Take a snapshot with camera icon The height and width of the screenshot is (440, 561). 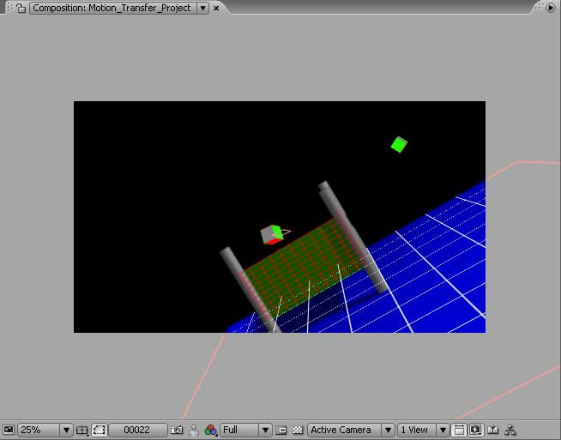(x=178, y=430)
